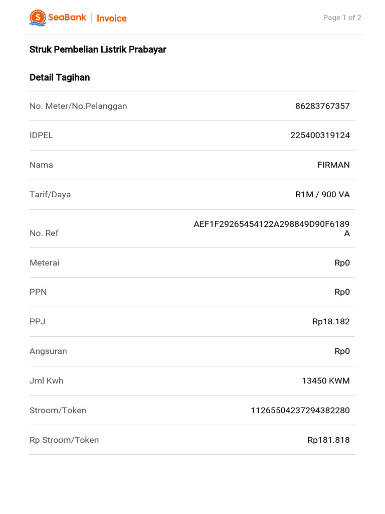Select IDPEL value 225400319124
The height and width of the screenshot is (514, 385).
click(320, 136)
